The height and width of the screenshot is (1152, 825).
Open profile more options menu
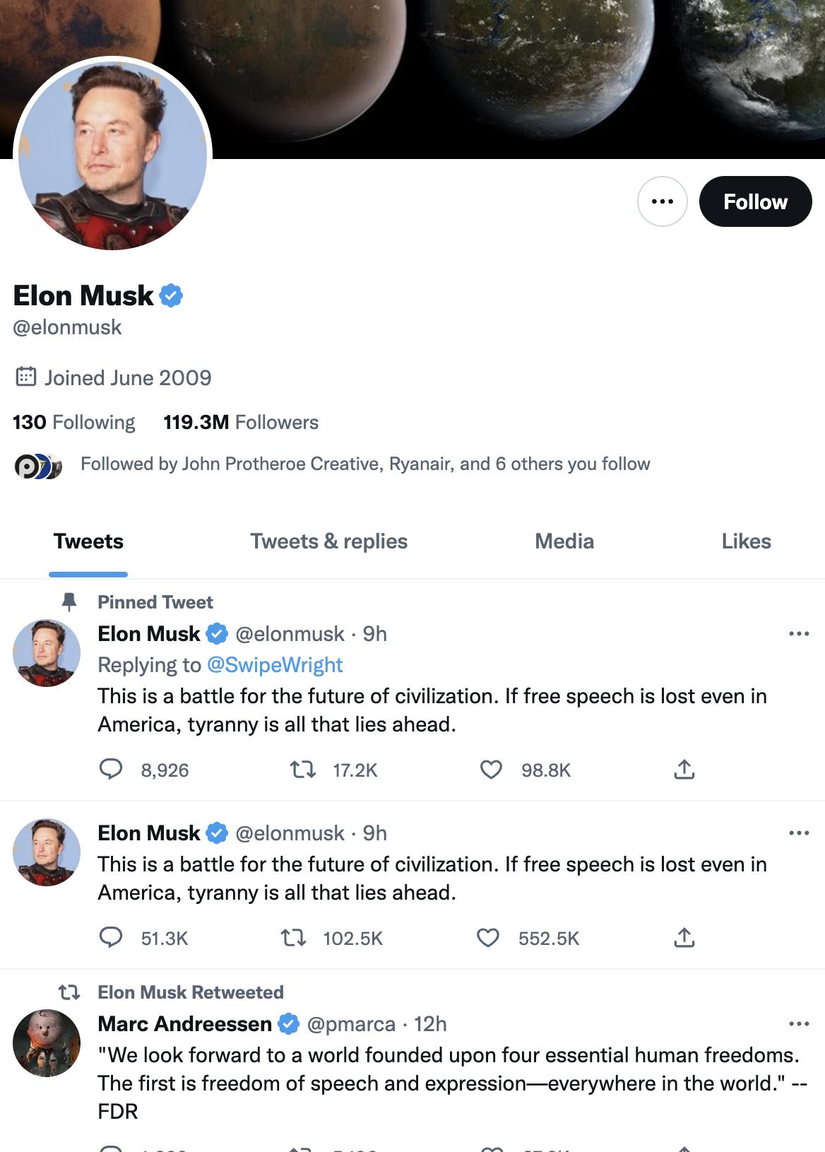(663, 202)
